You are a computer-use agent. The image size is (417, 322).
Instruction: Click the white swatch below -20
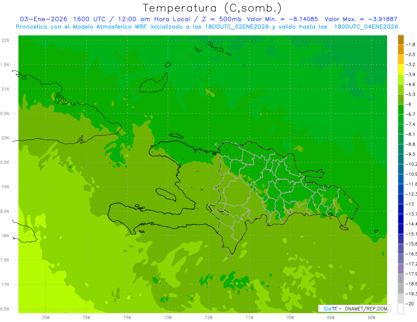[401, 308]
